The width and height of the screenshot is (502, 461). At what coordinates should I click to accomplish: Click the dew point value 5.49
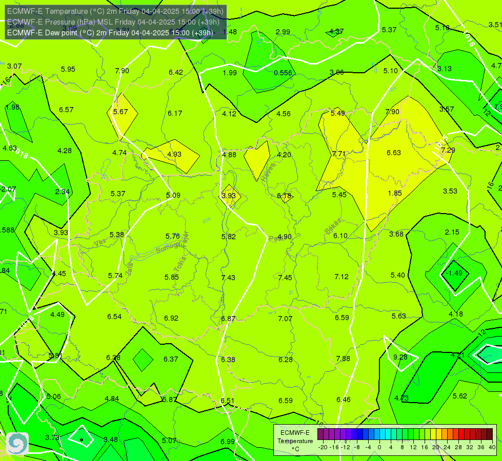[337, 113]
